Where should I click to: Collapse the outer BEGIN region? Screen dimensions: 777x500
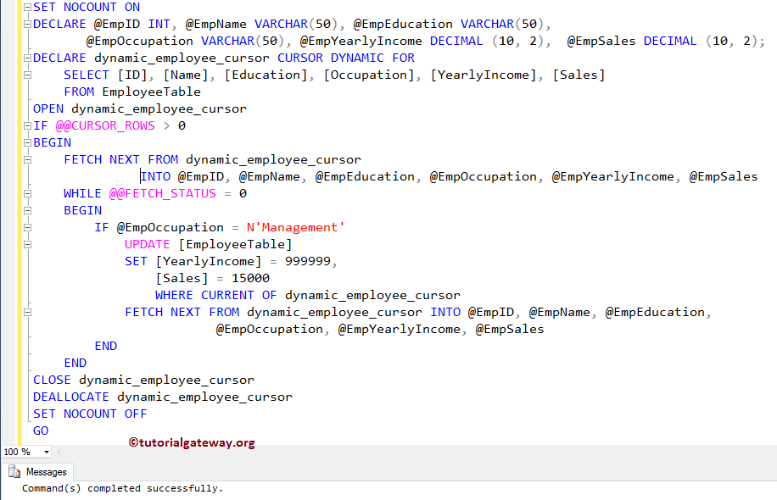click(28, 142)
